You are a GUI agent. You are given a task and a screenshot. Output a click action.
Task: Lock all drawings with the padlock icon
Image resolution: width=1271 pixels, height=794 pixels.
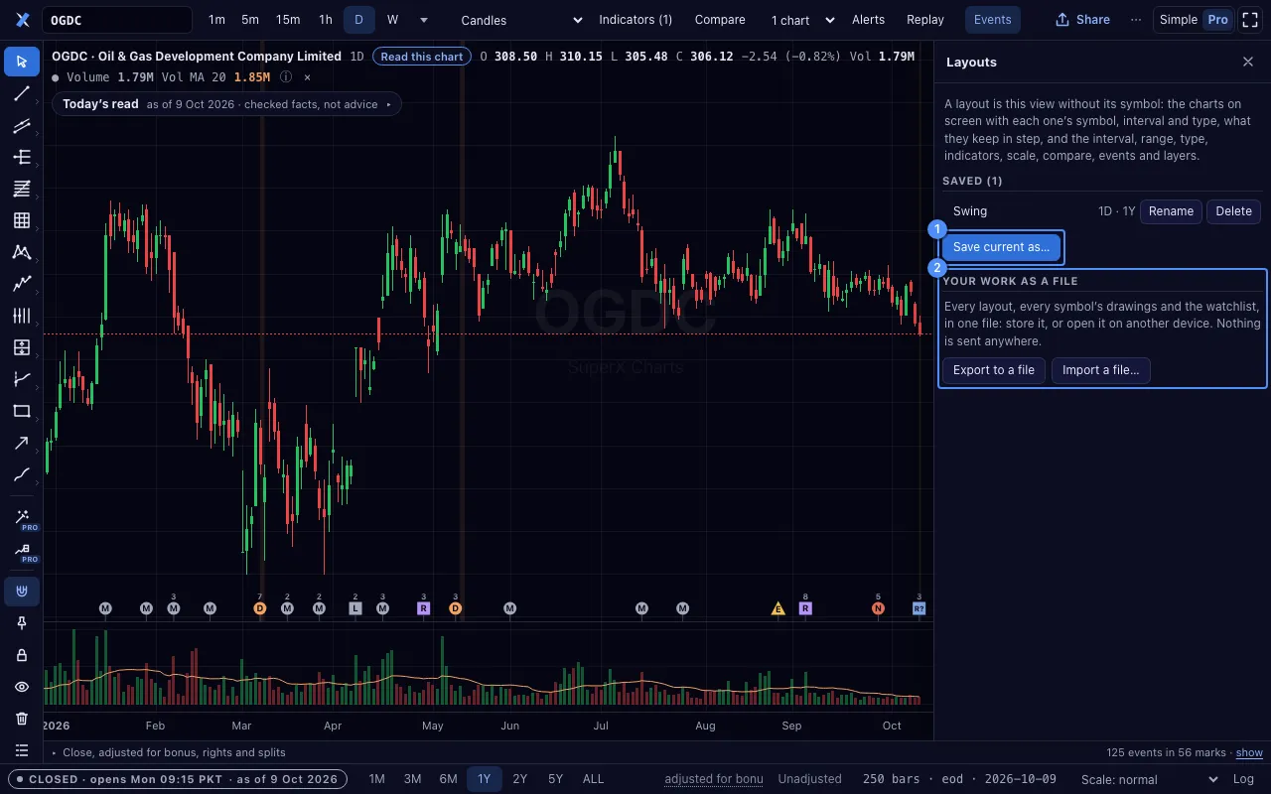(x=22, y=655)
